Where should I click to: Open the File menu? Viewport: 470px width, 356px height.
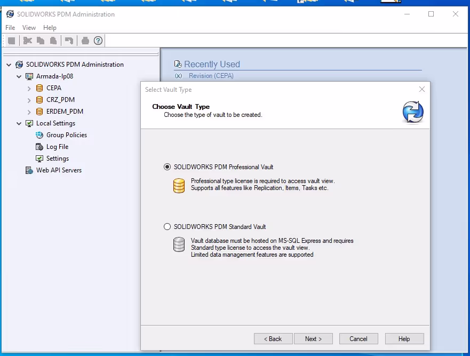pyautogui.click(x=10, y=28)
